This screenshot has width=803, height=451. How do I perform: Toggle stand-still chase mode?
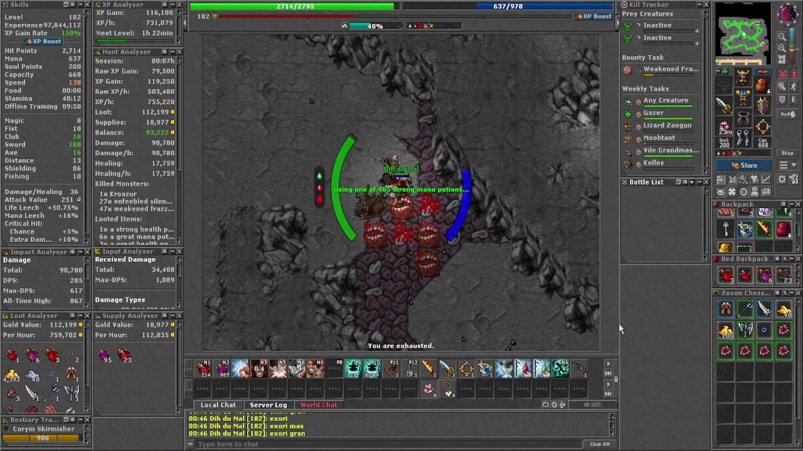[x=794, y=74]
